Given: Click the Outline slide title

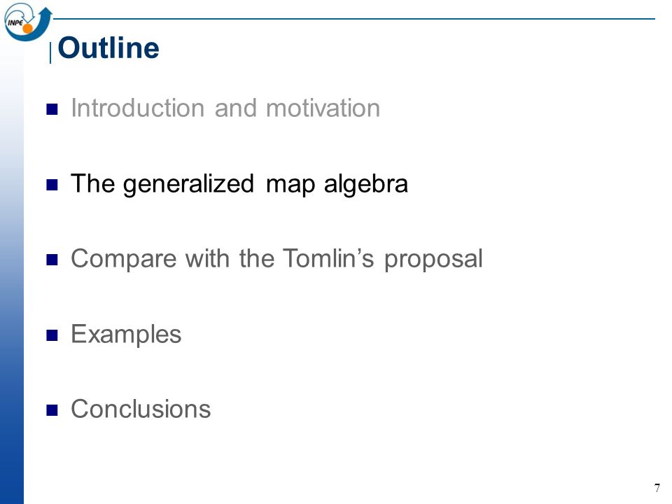Looking at the screenshot, I should point(108,48).
